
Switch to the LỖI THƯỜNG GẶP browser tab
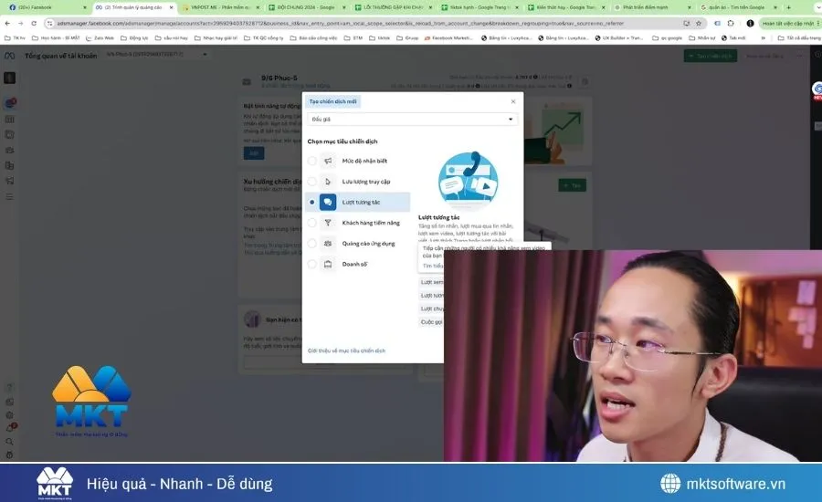click(393, 7)
